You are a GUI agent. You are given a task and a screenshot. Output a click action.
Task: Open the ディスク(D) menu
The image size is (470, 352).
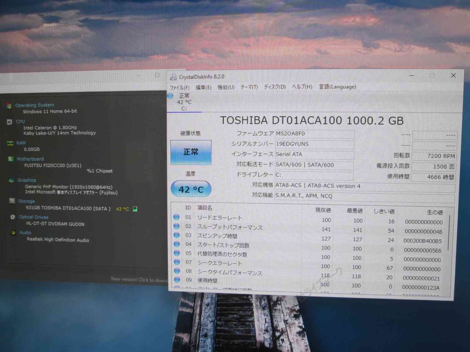click(x=275, y=87)
